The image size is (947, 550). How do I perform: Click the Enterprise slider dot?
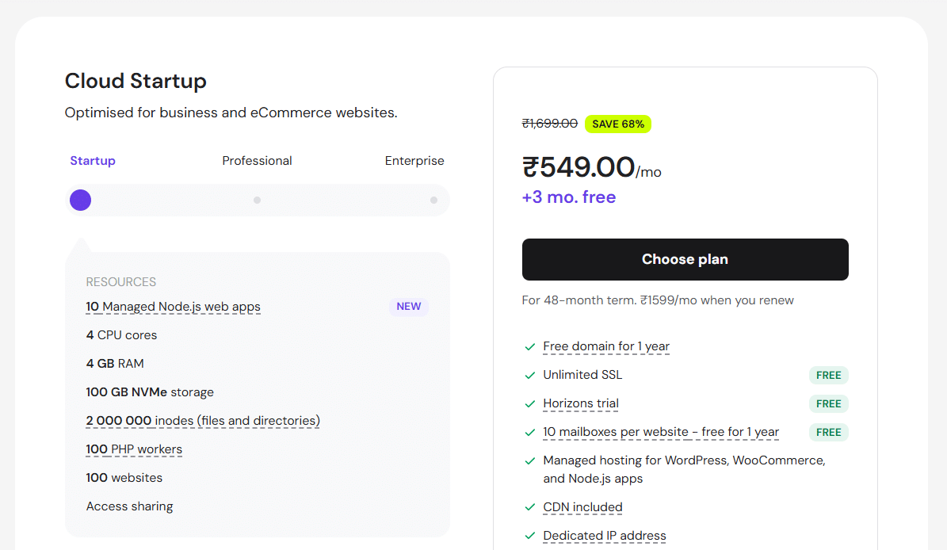click(433, 201)
